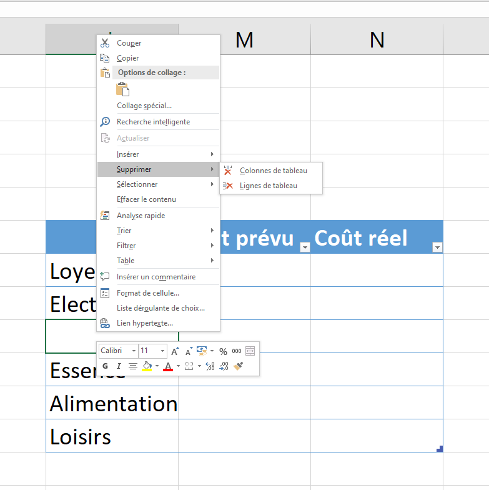Apply thousands separator 000 style
Viewport: 489px width, 490px height.
coord(236,351)
